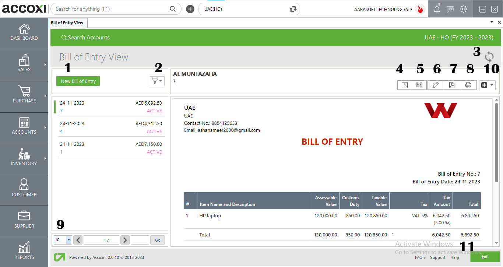Open the feedback message icon

click(450, 9)
